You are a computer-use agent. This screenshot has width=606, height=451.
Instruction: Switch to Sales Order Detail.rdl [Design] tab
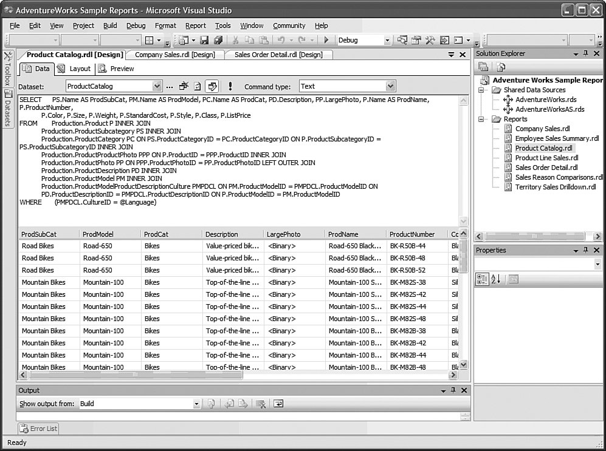[x=278, y=55]
